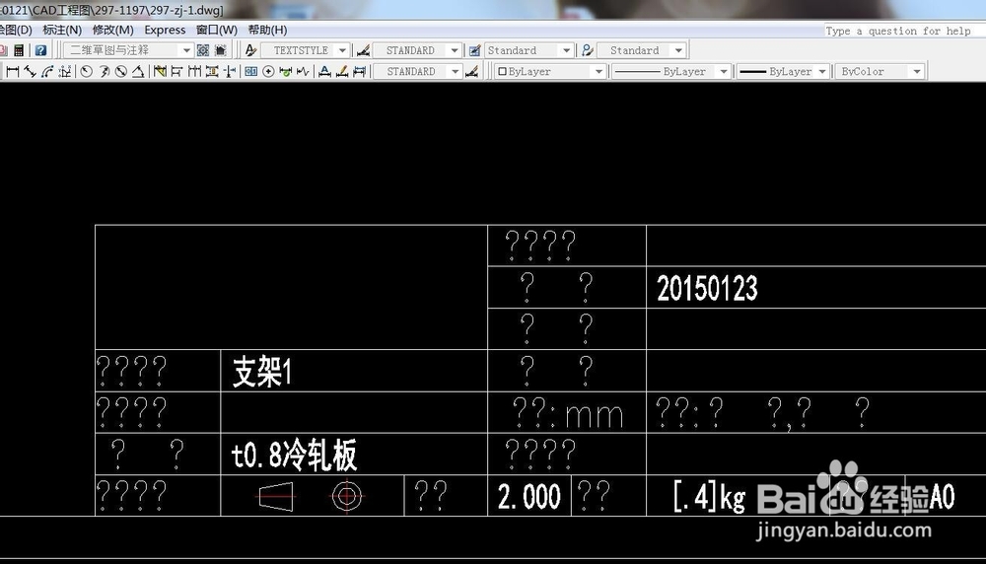Image resolution: width=986 pixels, height=564 pixels.
Task: Expand the Standard table style dropdown
Action: click(566, 50)
